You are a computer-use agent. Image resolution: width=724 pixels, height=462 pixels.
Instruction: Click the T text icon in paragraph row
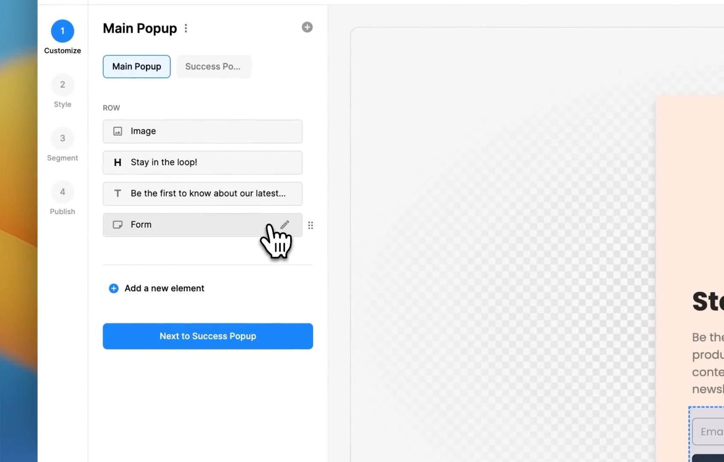click(118, 193)
